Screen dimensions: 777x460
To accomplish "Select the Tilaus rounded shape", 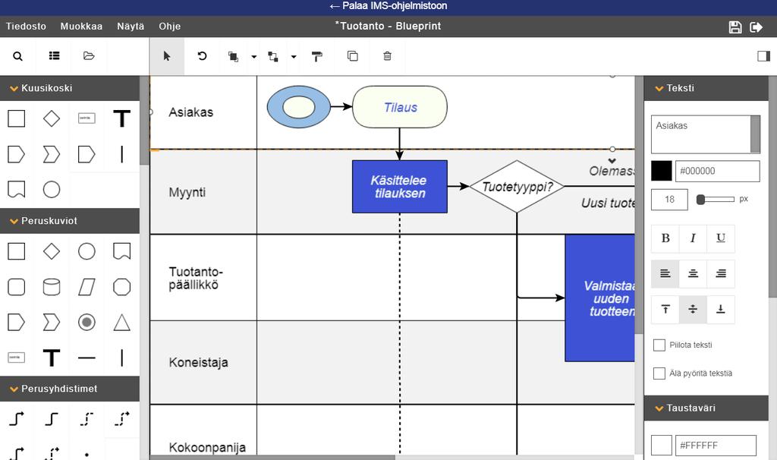I will pyautogui.click(x=400, y=107).
